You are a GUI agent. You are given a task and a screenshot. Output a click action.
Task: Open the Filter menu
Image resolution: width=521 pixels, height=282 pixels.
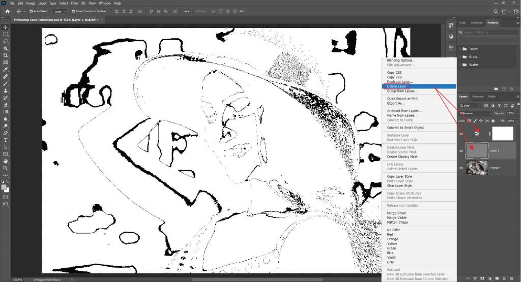[x=74, y=4]
